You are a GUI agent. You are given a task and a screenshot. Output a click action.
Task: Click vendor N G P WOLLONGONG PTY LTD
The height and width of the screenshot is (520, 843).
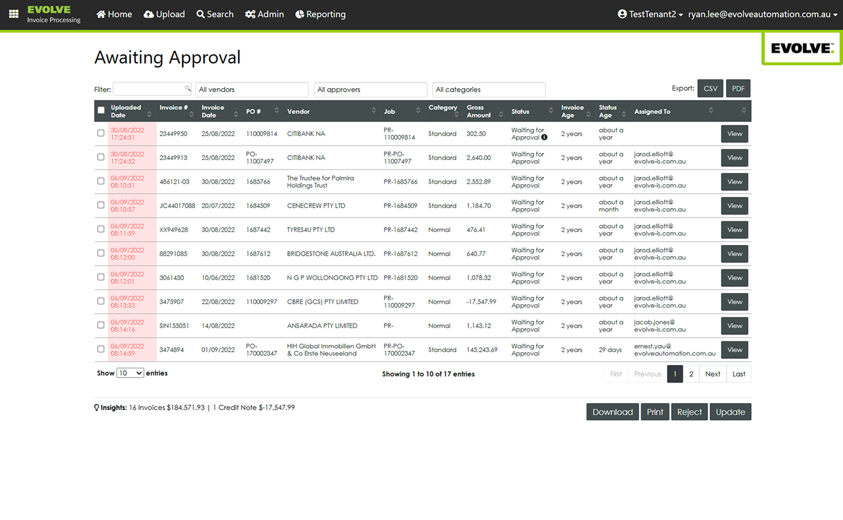point(333,277)
